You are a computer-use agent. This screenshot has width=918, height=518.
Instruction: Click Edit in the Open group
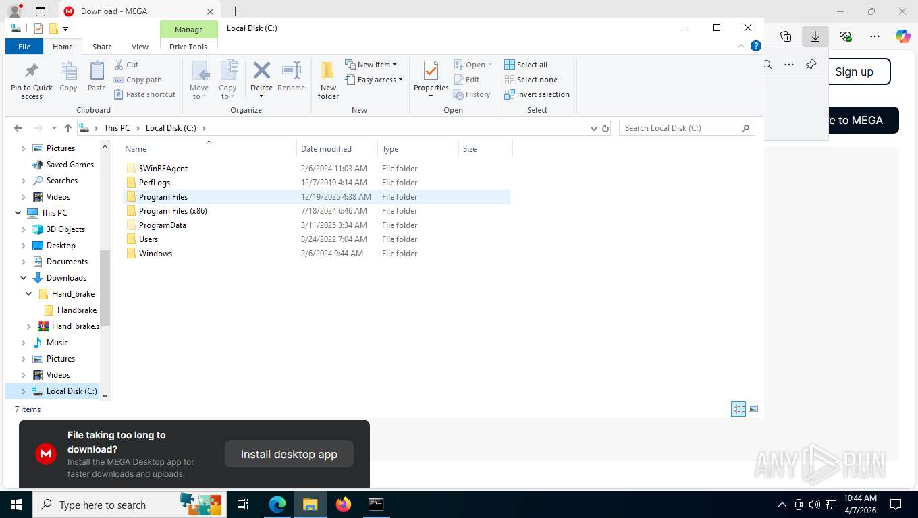point(466,80)
